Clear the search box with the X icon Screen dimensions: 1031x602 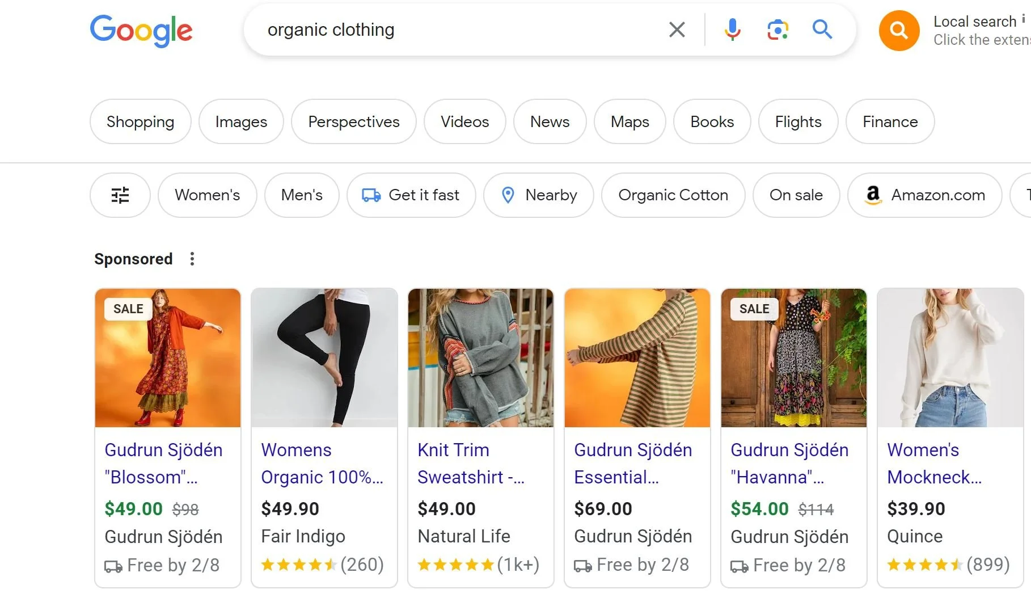677,30
